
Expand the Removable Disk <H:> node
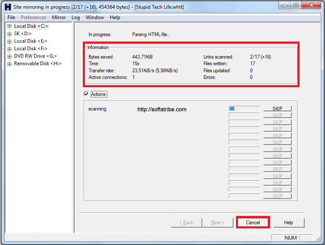9,64
